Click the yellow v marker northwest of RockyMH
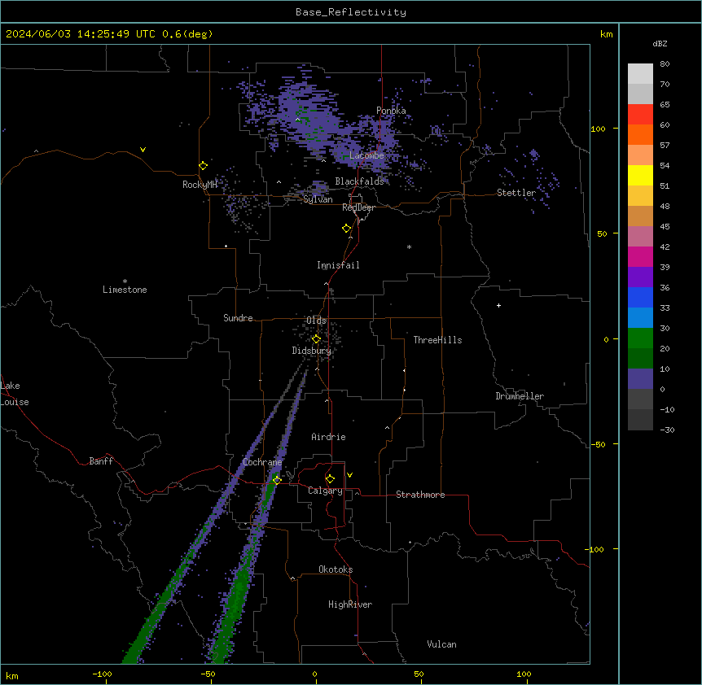Screen dimensions: 702x685 click(x=143, y=150)
